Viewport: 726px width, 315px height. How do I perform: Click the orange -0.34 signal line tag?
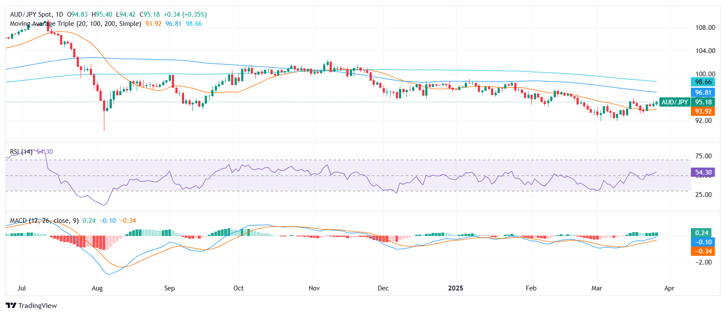coord(703,251)
